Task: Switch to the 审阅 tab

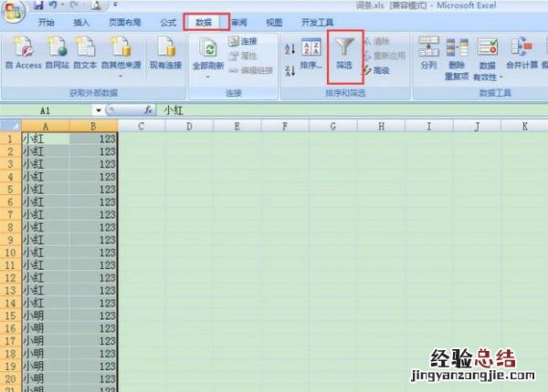Action: point(238,22)
